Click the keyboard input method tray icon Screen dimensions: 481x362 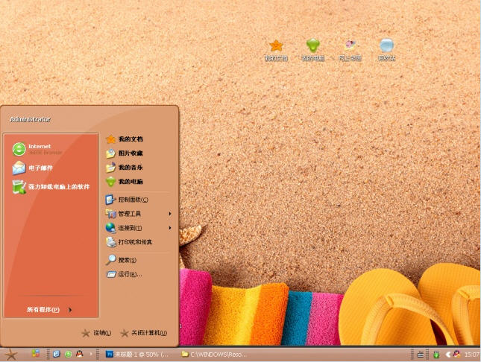pos(421,355)
